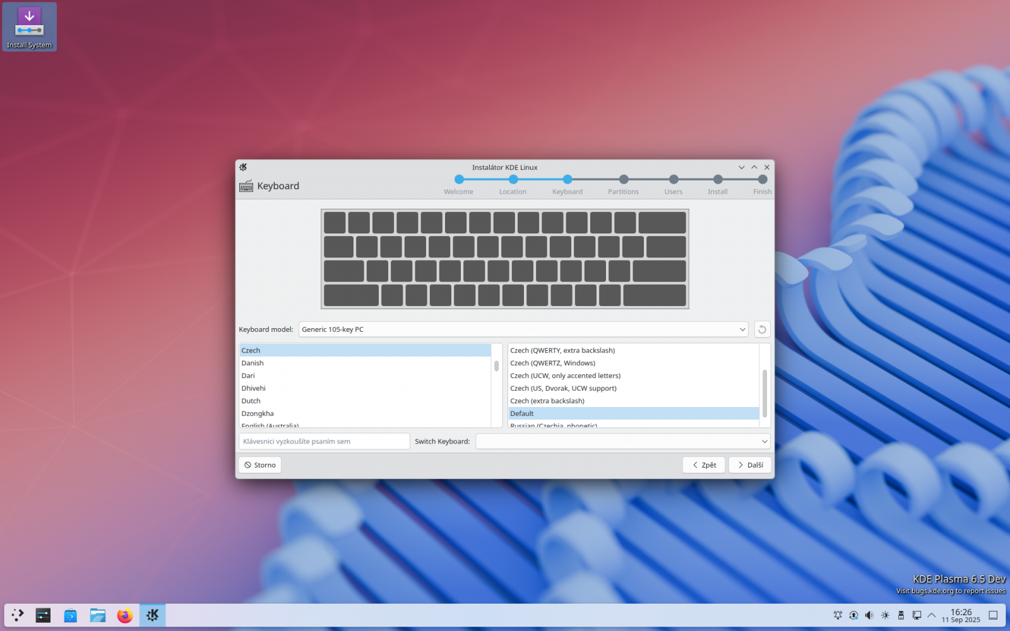Open the audio volume tray icon

point(869,615)
